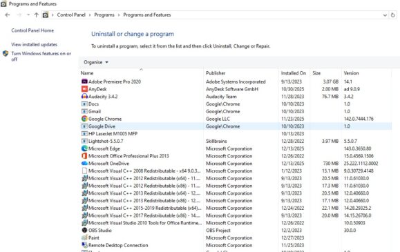The height and width of the screenshot is (252, 400).
Task: Click the 12/2/2023 OBS Studio install date
Action: click(x=291, y=231)
